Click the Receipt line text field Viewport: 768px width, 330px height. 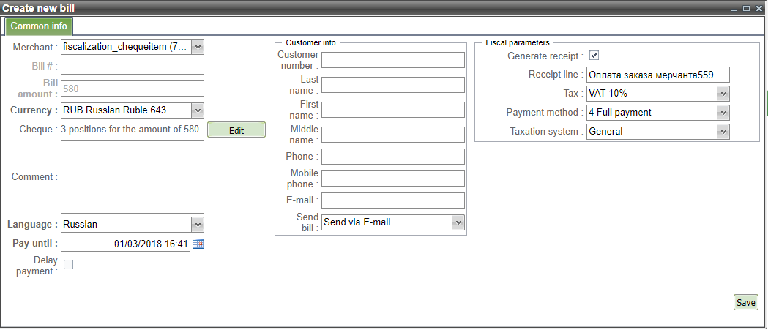coord(658,75)
